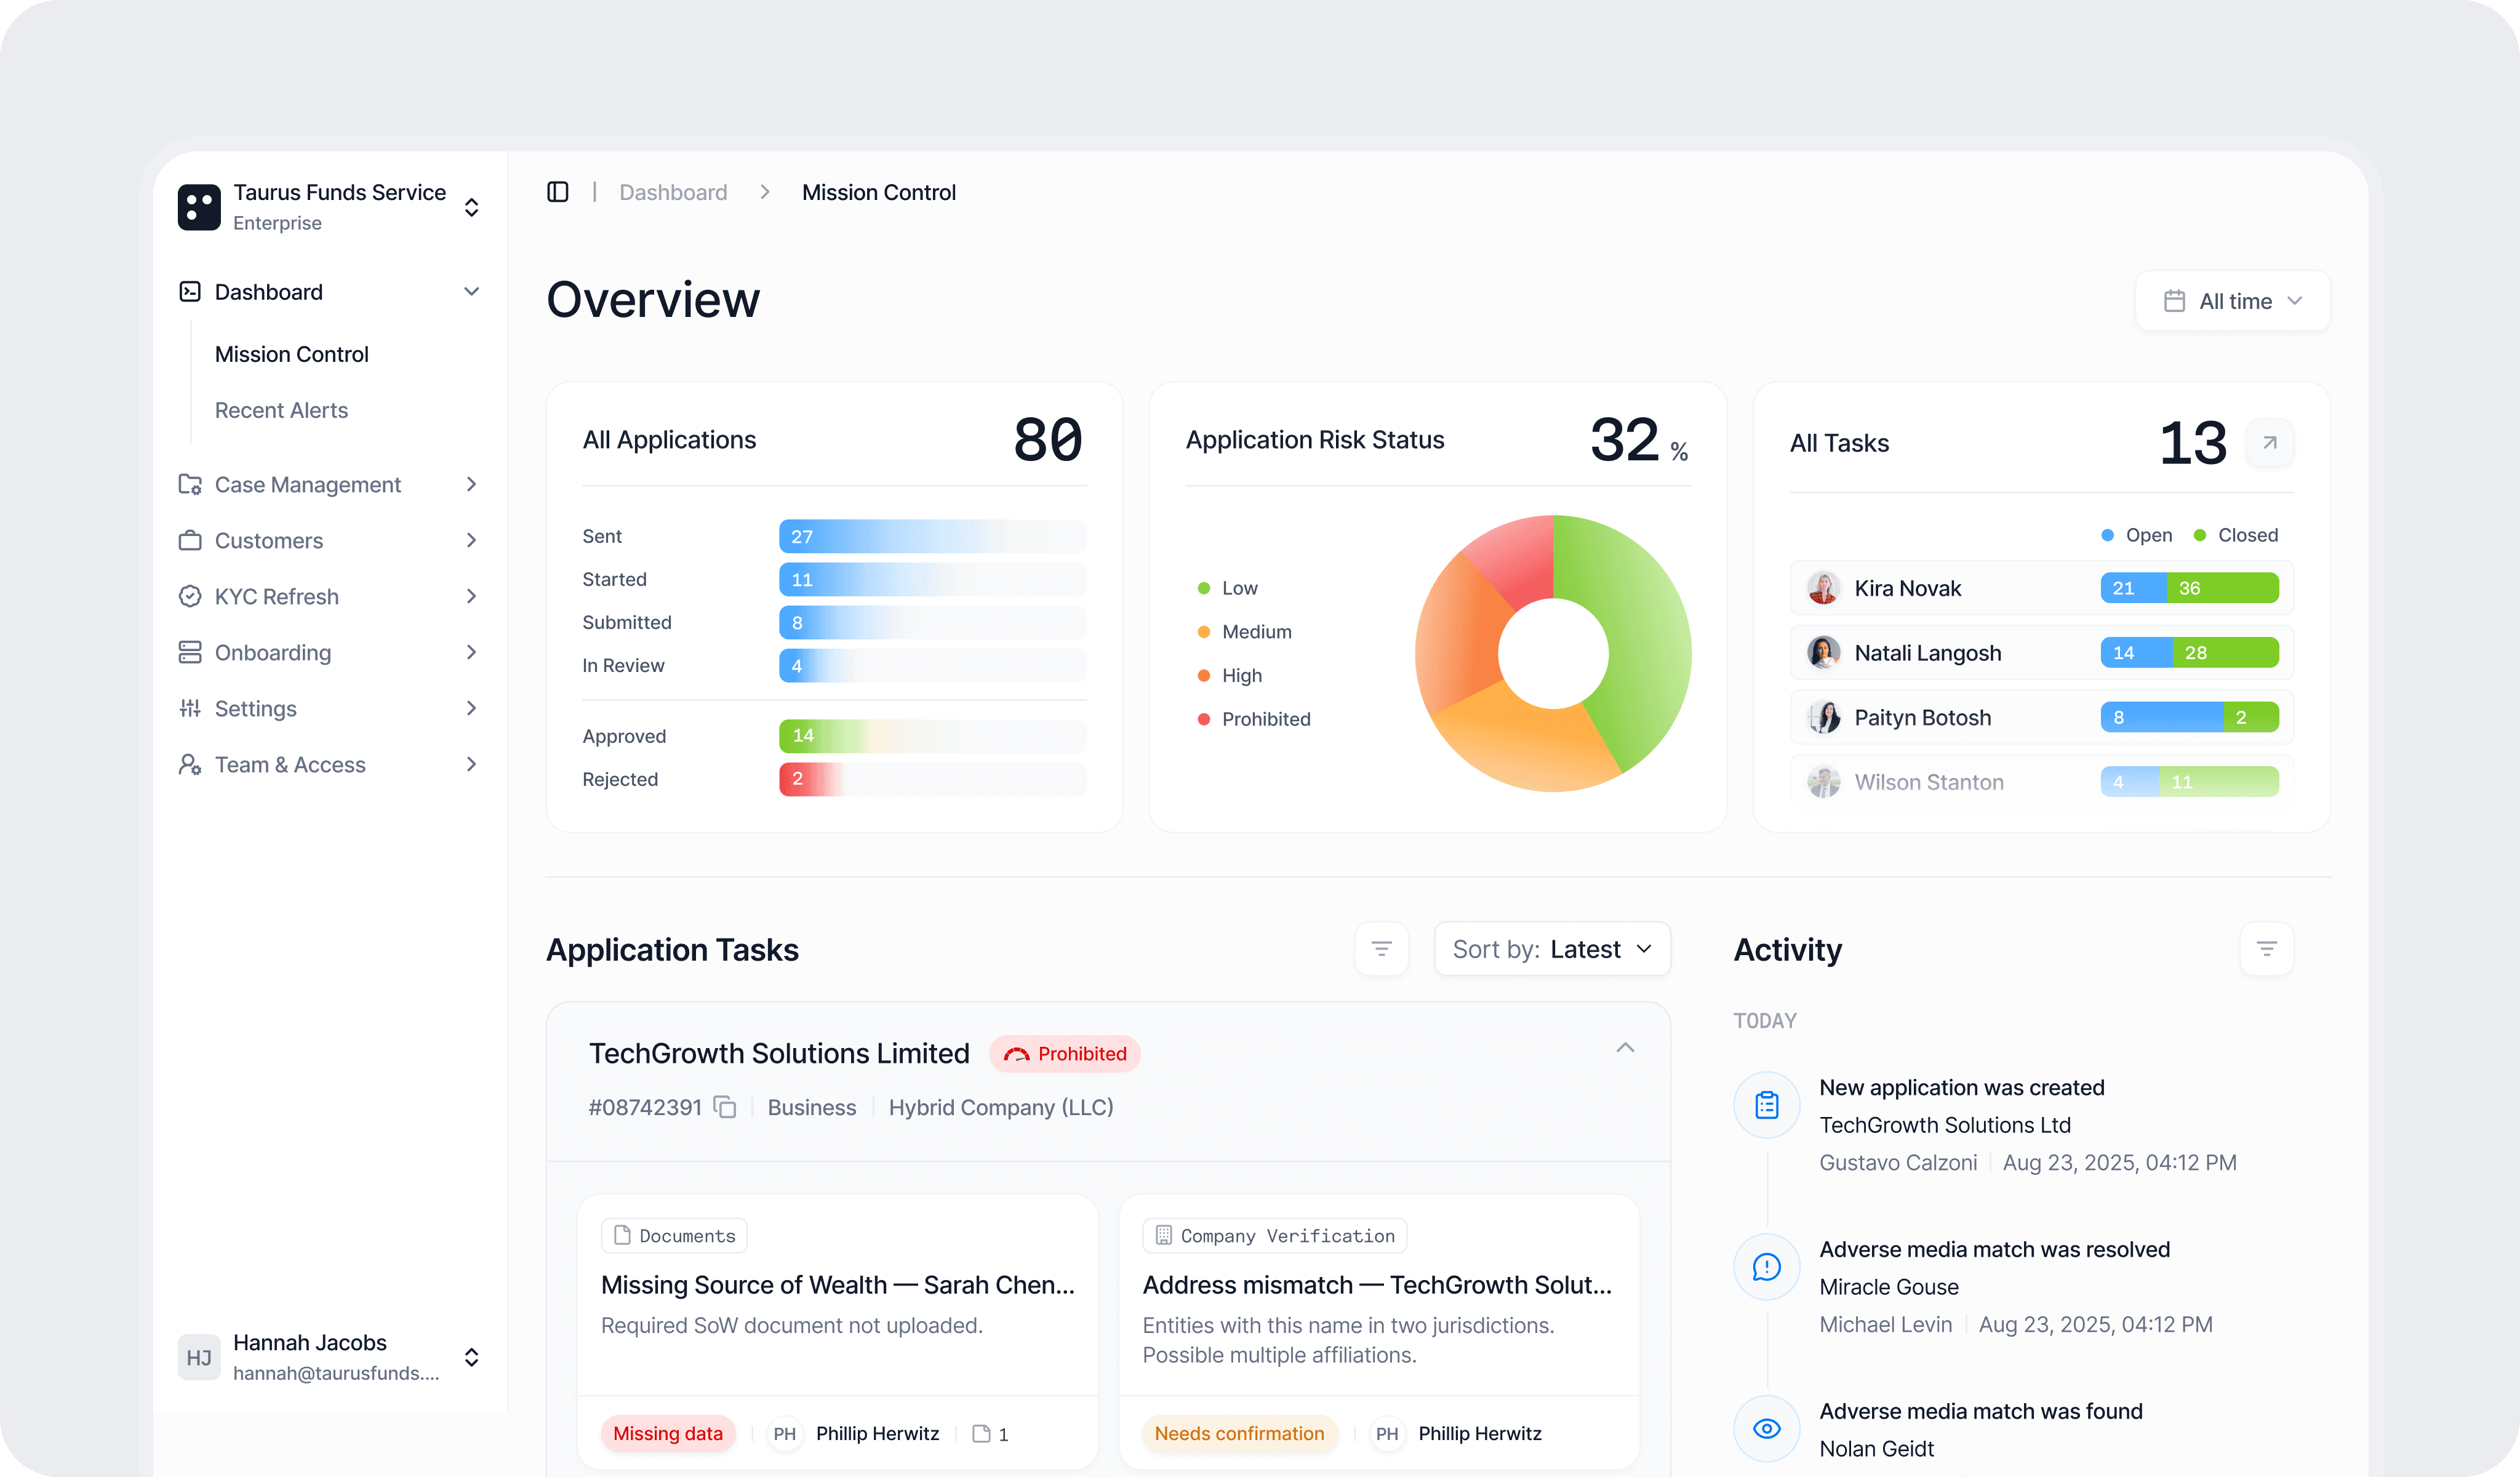Click the Sent applications bar showing 27

coord(932,536)
